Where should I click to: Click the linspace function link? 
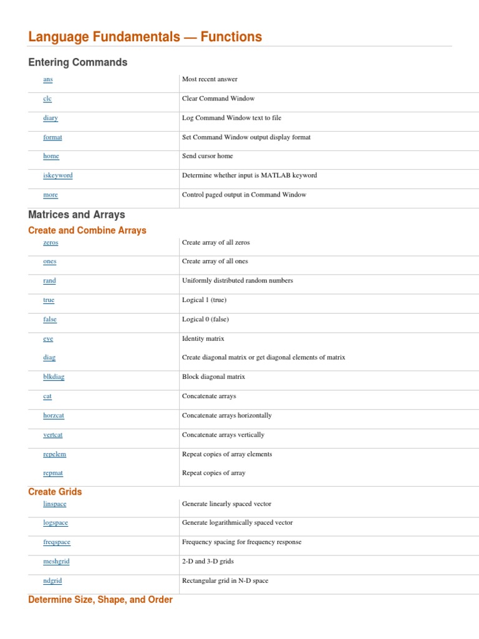tap(55, 504)
